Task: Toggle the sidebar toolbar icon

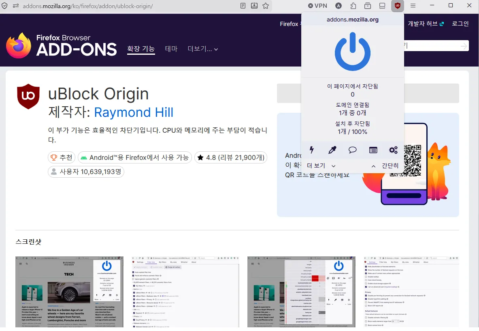Action: 382,6
